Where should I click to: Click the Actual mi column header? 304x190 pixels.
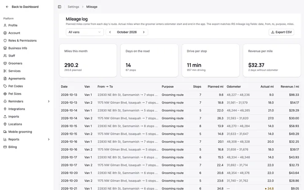pyautogui.click(x=267, y=87)
